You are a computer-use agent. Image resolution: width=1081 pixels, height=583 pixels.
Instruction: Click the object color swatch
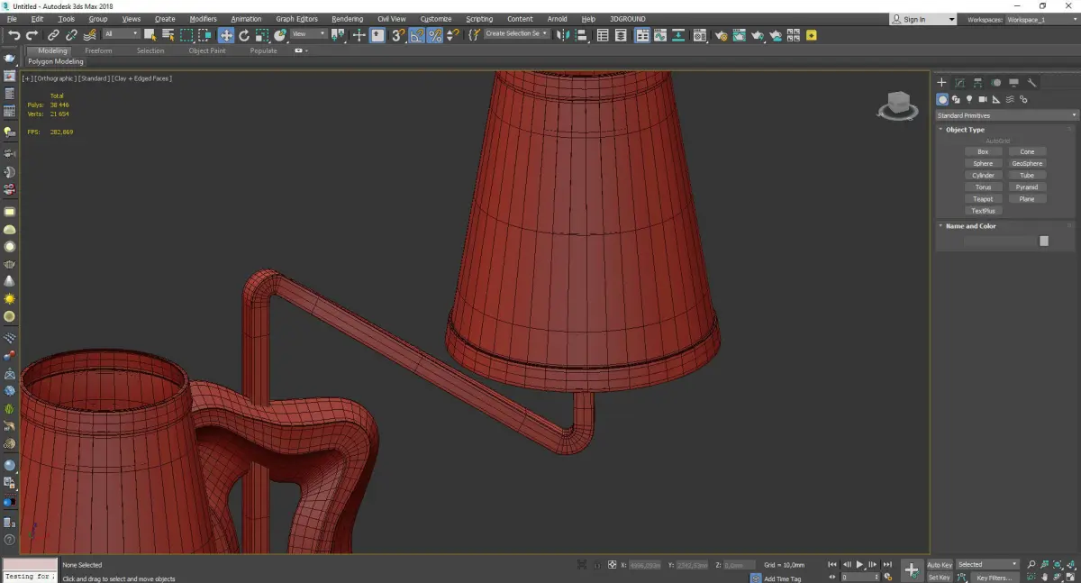tap(1044, 241)
